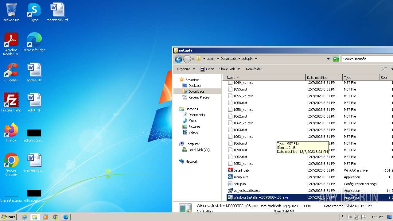
Task: Select the setup.exe file
Action: click(x=241, y=177)
